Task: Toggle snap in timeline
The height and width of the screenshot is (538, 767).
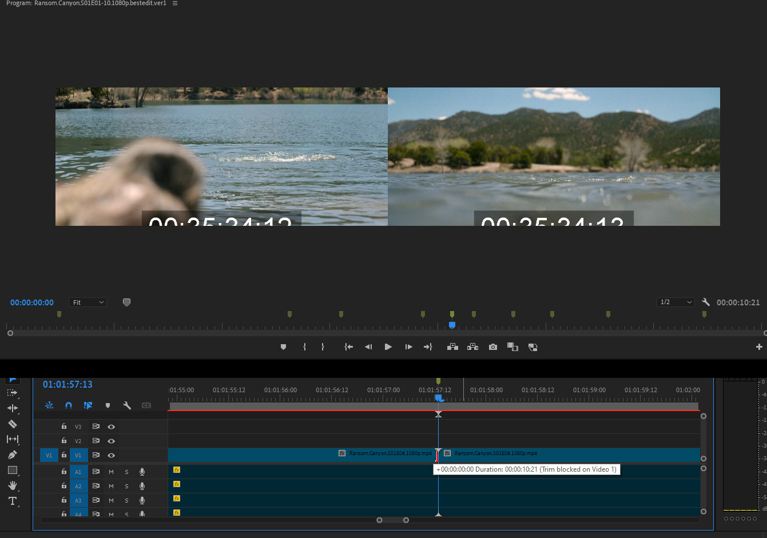Action: [x=69, y=405]
